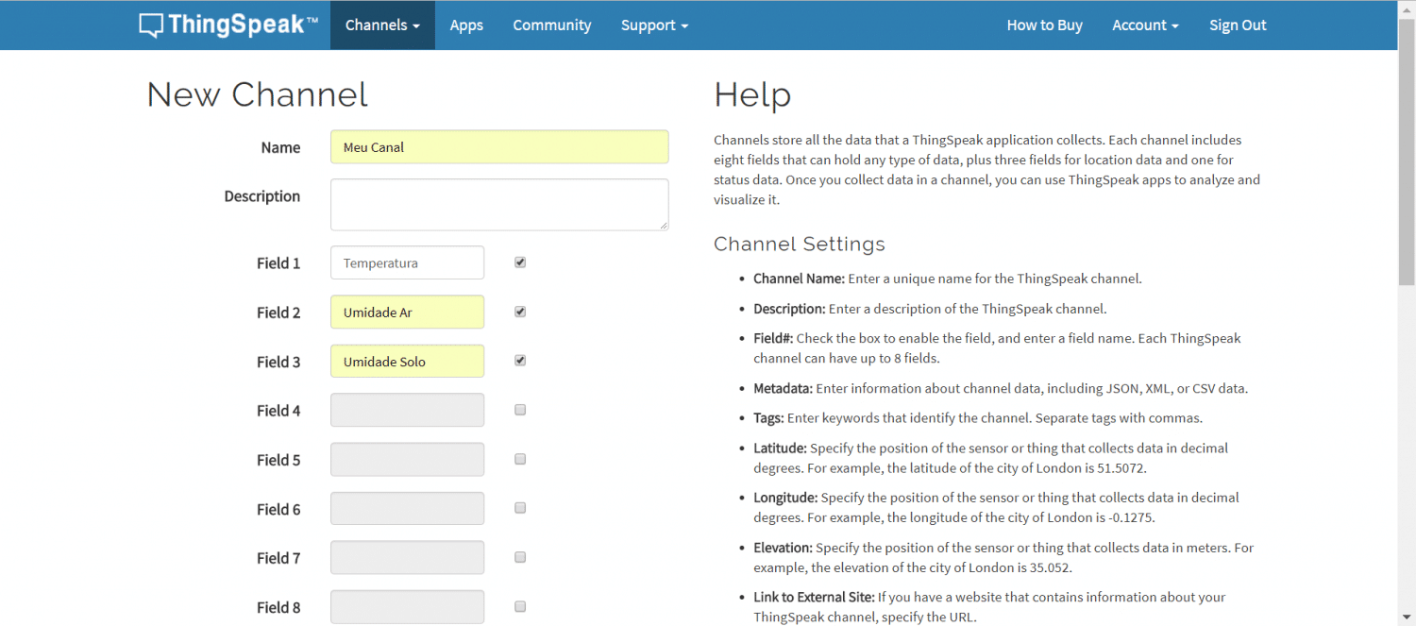1416x626 pixels.
Task: Toggle the Field 3 checkbox off
Action: pyautogui.click(x=520, y=361)
